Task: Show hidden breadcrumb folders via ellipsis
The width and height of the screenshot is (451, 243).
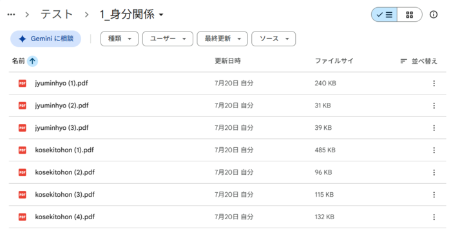Action: tap(11, 15)
